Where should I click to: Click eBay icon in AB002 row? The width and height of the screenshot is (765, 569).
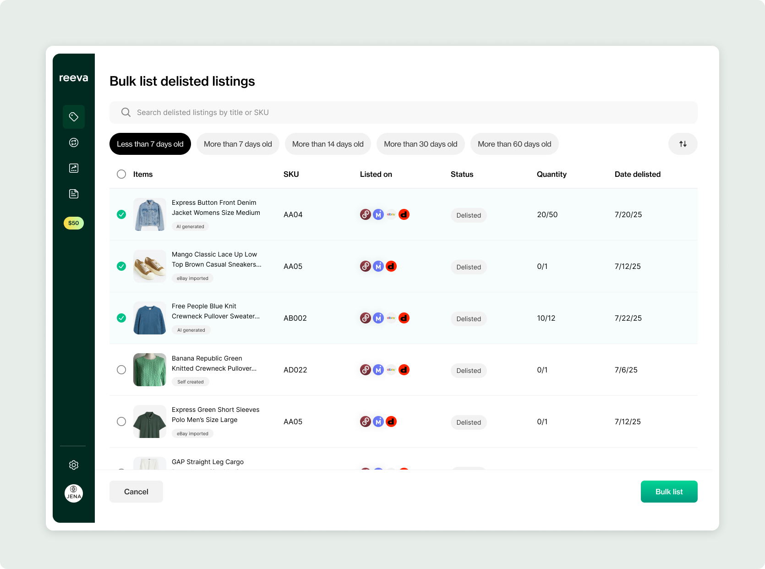pos(391,318)
